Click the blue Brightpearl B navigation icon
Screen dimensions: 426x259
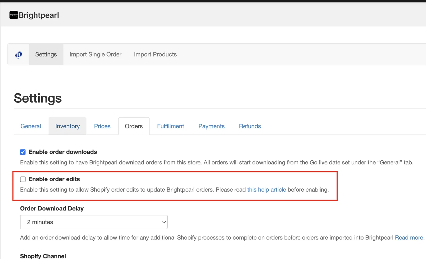coord(18,55)
